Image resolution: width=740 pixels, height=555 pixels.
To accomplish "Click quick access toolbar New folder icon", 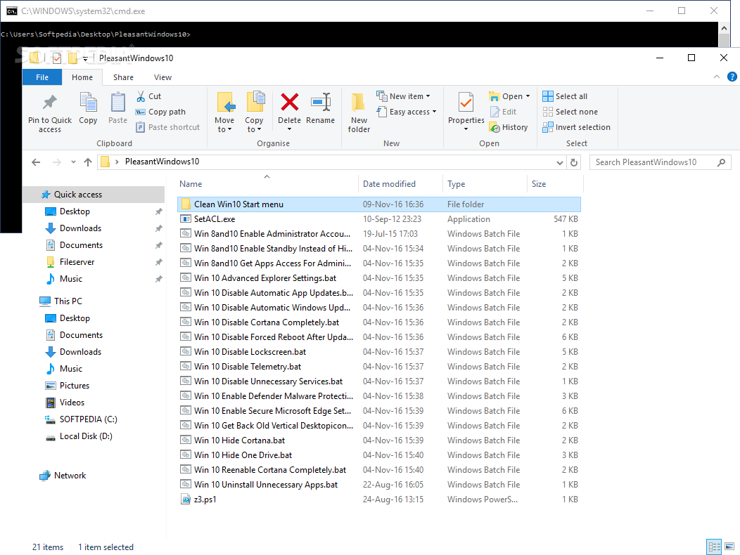I will pos(72,58).
